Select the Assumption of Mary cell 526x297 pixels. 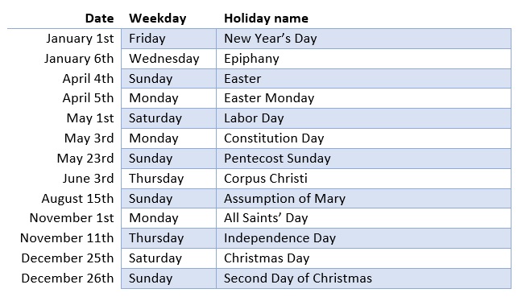(x=363, y=199)
